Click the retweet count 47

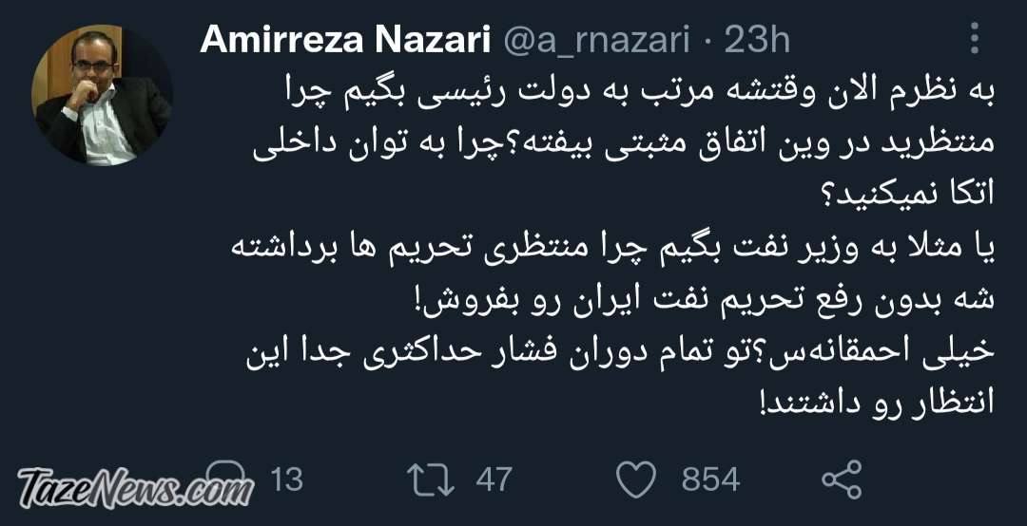pos(494,479)
